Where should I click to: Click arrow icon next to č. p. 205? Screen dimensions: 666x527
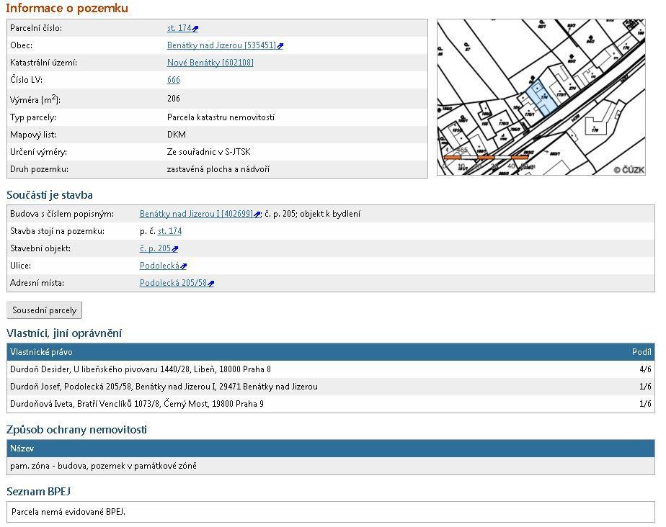(175, 250)
